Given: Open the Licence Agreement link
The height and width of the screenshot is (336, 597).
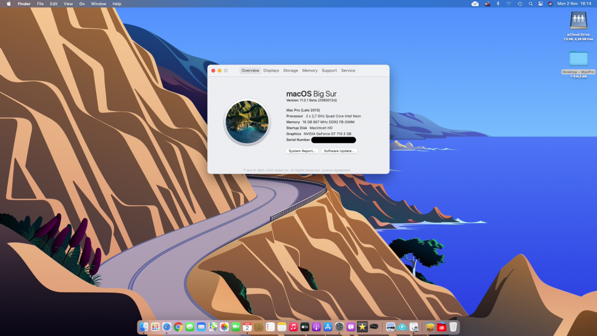Looking at the screenshot, I should (x=336, y=171).
